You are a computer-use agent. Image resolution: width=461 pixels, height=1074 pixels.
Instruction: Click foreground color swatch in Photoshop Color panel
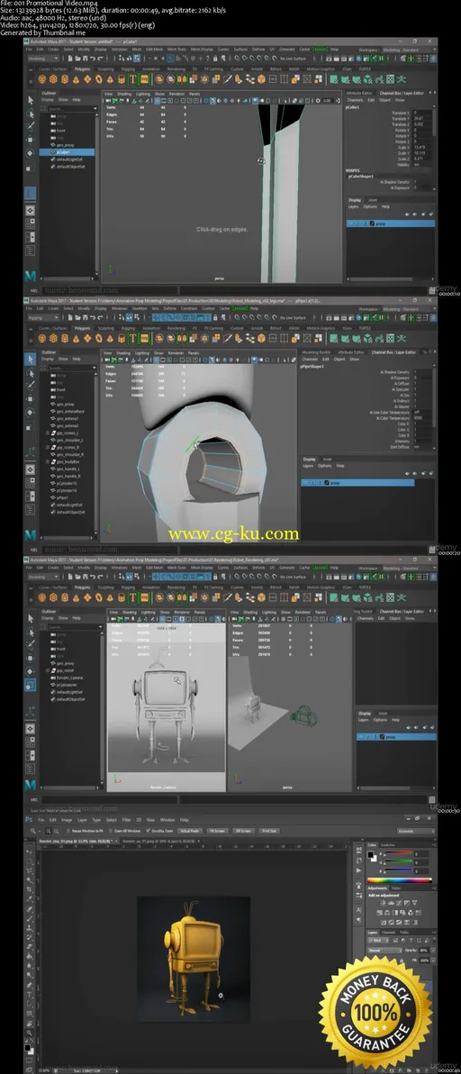(370, 854)
